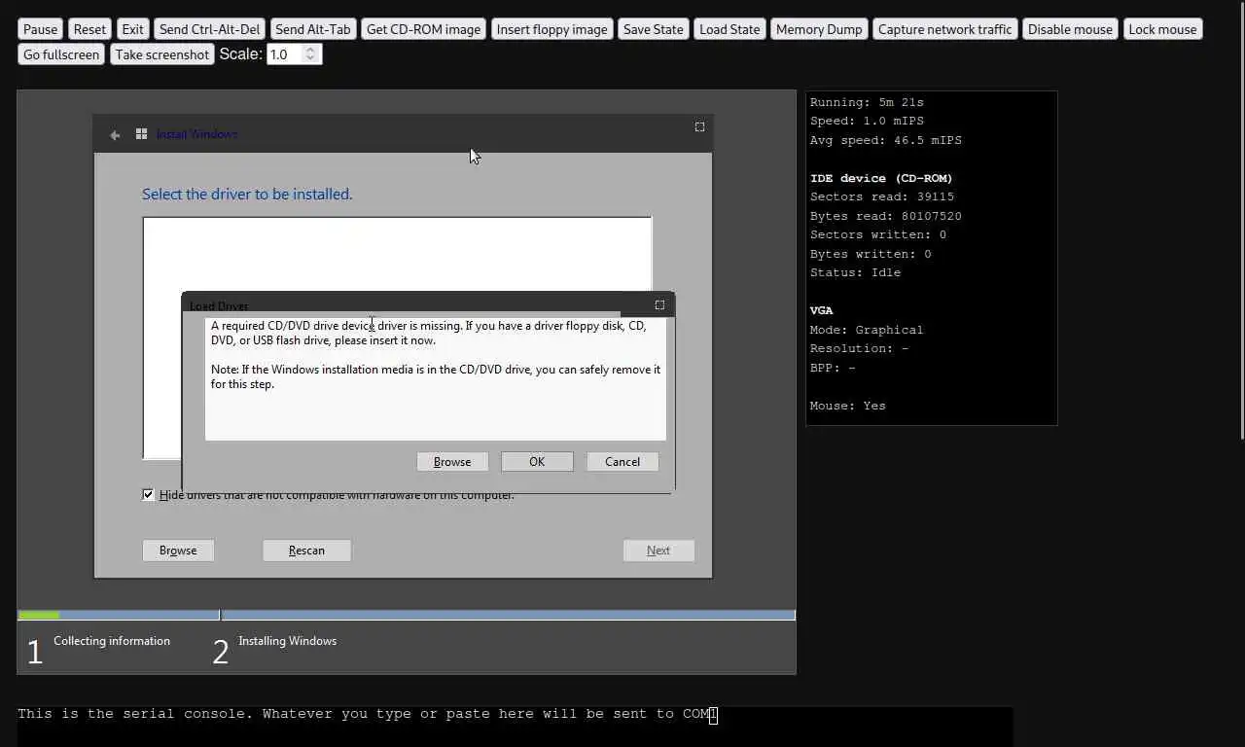
Task: Click the 'Select the driver to be installed.' heading
Action: [247, 195]
